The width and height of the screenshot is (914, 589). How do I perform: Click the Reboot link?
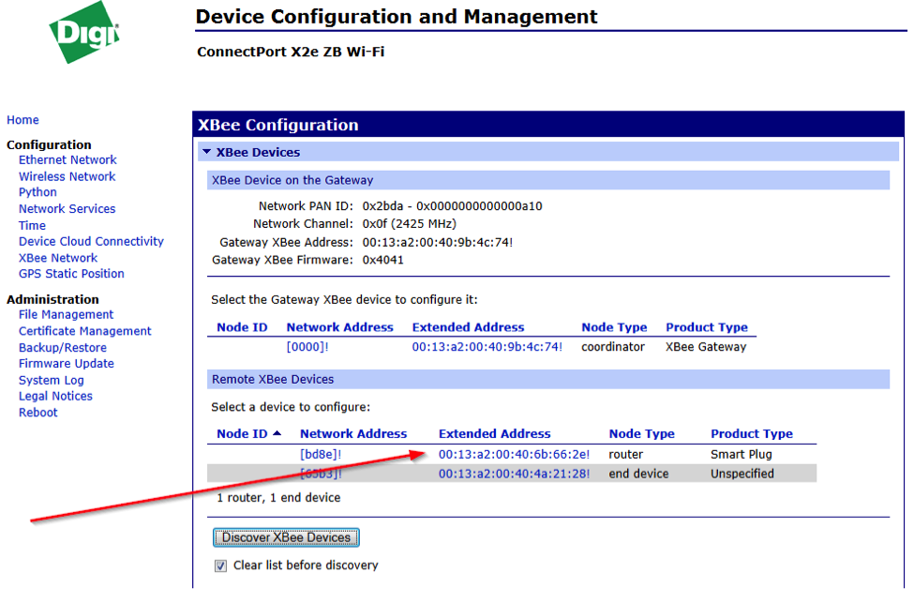[x=37, y=413]
